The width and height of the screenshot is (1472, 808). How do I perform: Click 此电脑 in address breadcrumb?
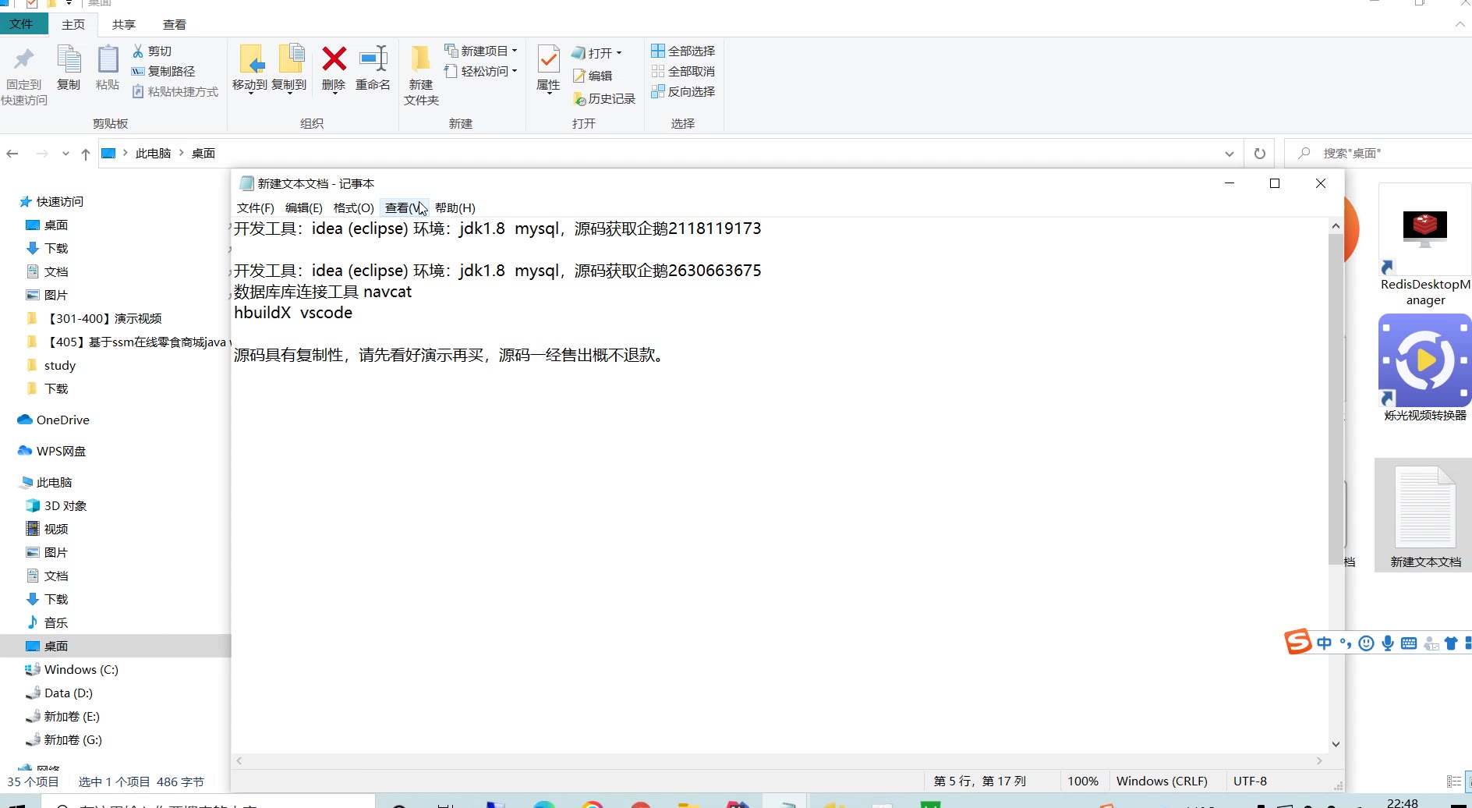click(153, 153)
